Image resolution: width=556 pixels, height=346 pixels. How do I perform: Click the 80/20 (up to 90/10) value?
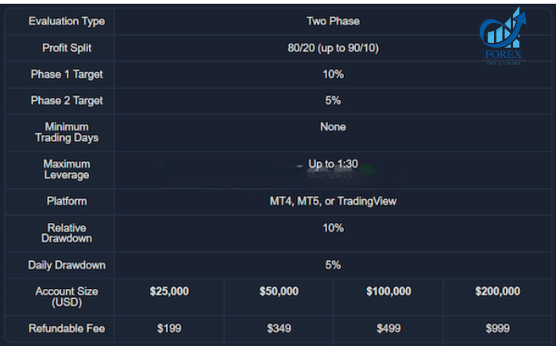[333, 48]
